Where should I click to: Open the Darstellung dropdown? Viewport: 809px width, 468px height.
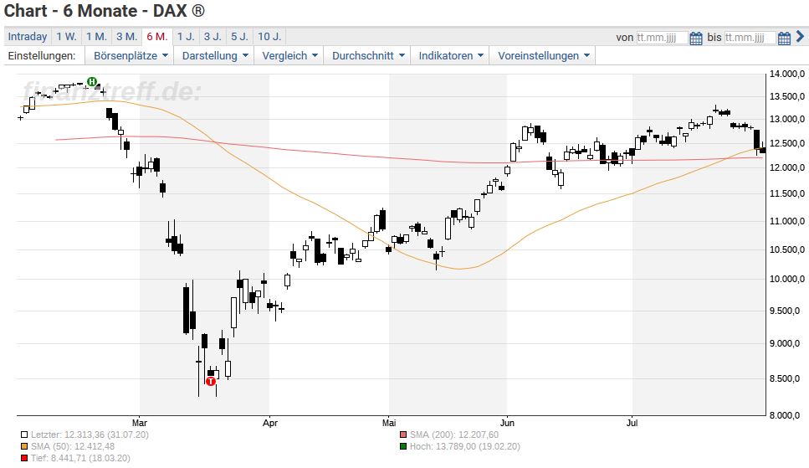(215, 56)
